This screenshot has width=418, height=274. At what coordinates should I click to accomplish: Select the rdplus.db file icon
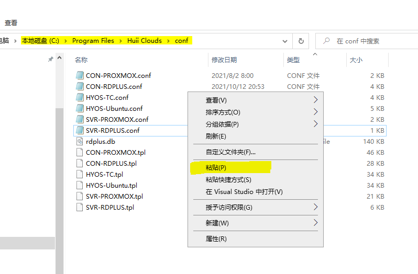click(80, 141)
